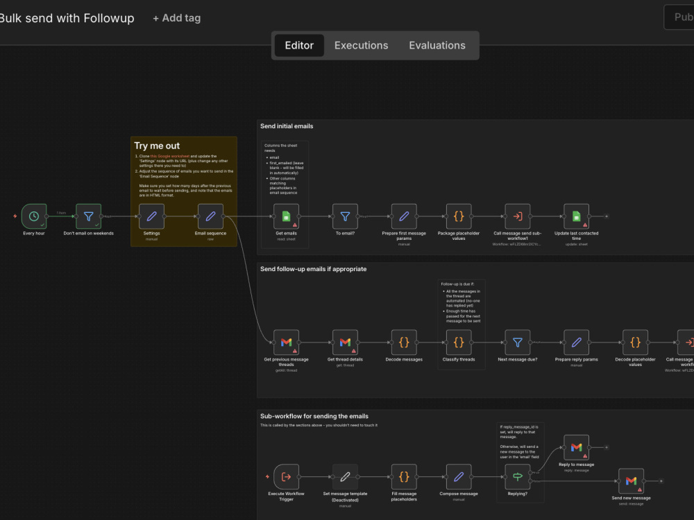Screen dimensions: 694x520
Task: Open the Evaluations tab
Action: [x=437, y=45]
